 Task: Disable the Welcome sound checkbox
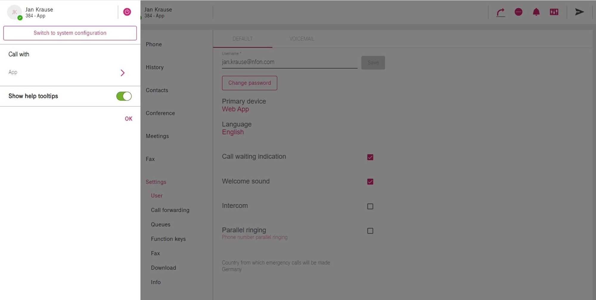pos(370,181)
